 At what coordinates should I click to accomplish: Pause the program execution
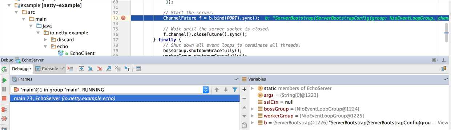point(4,89)
